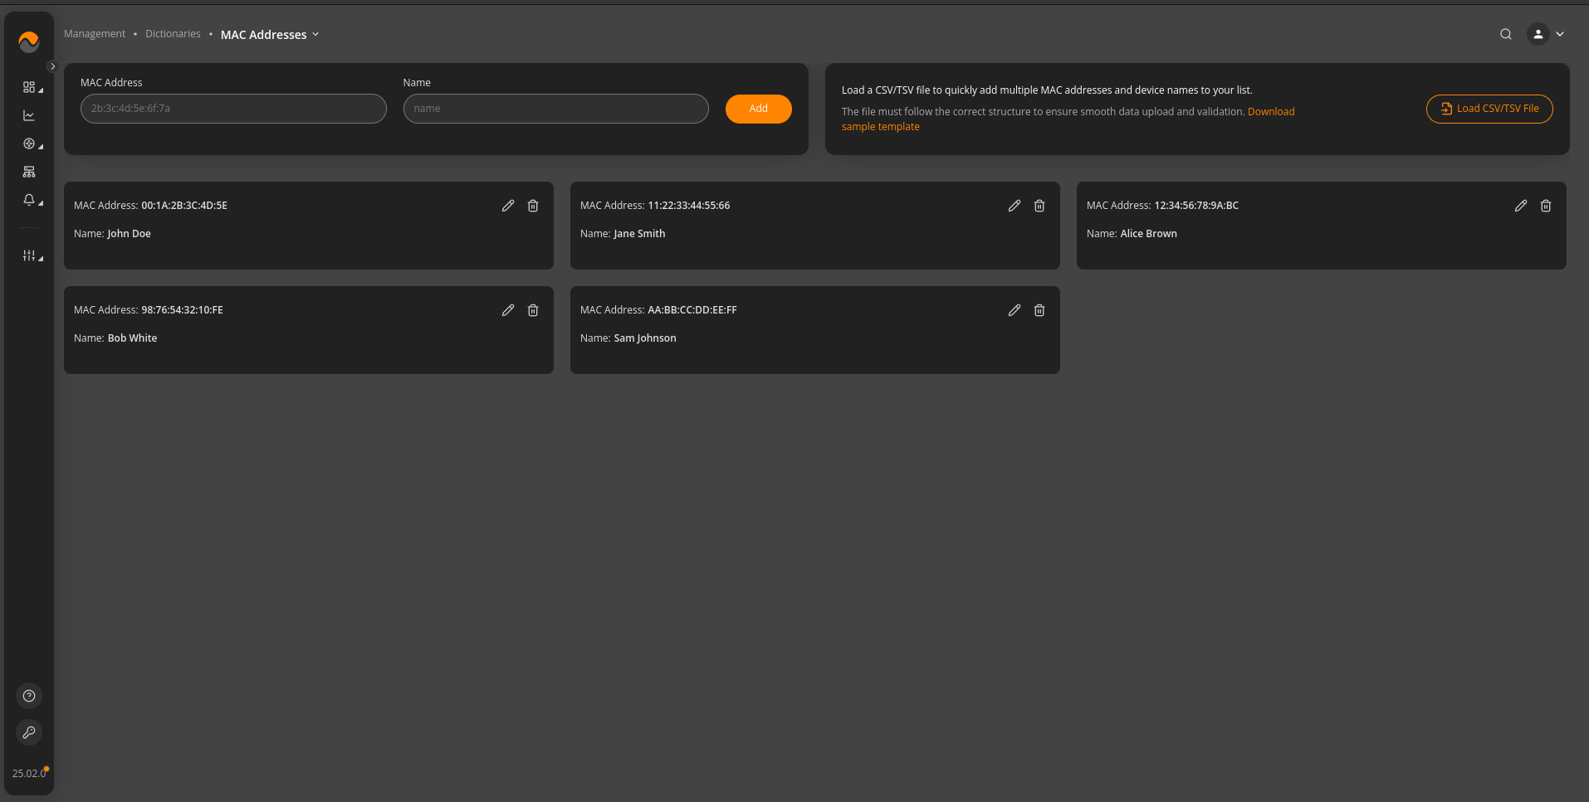
Task: Click the name Jane Smith
Action: tap(639, 234)
